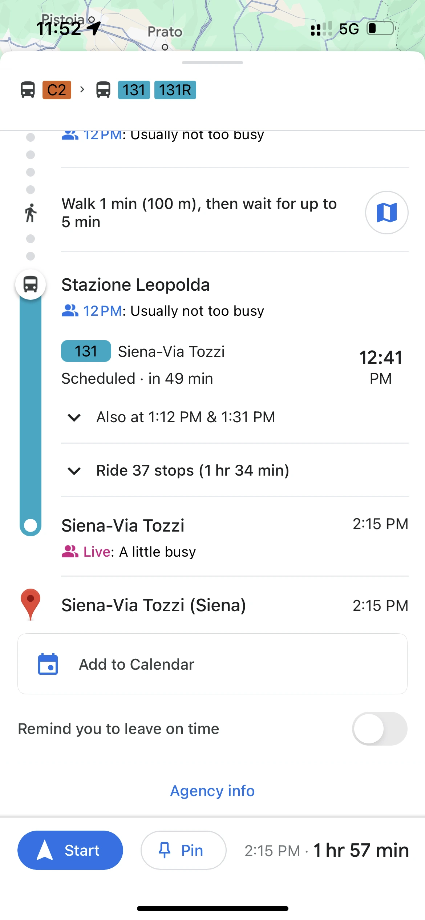Start navigation with the Start button
The image size is (425, 920).
tap(70, 850)
